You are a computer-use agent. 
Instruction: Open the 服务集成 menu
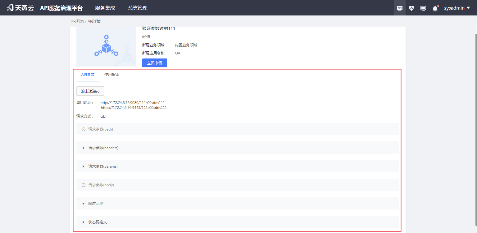[105, 8]
